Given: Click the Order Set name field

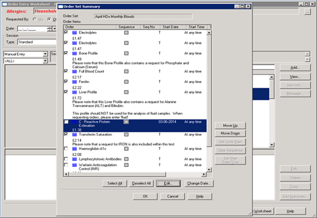Looking at the screenshot, I should pyautogui.click(x=143, y=17).
